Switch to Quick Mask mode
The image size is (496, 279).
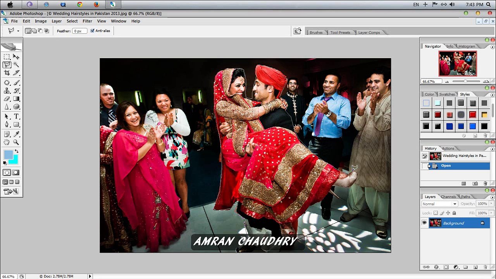point(15,172)
